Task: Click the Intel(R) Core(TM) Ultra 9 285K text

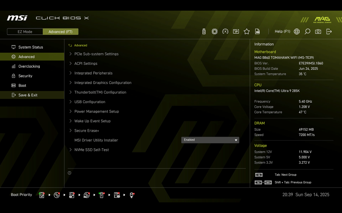Action: pos(277,91)
